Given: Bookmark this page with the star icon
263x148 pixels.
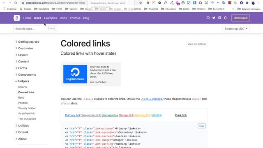Looking at the screenshot, I should (x=141, y=3).
